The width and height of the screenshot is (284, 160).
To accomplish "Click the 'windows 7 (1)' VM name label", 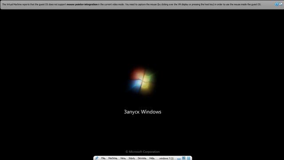I will click(x=166, y=158).
